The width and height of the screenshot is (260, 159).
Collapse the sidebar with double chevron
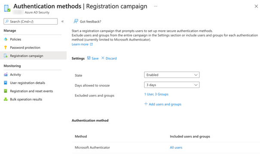[x=62, y=22]
